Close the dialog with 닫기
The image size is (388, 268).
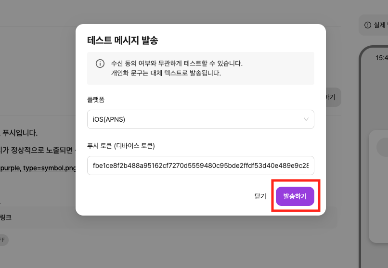[x=260, y=196]
